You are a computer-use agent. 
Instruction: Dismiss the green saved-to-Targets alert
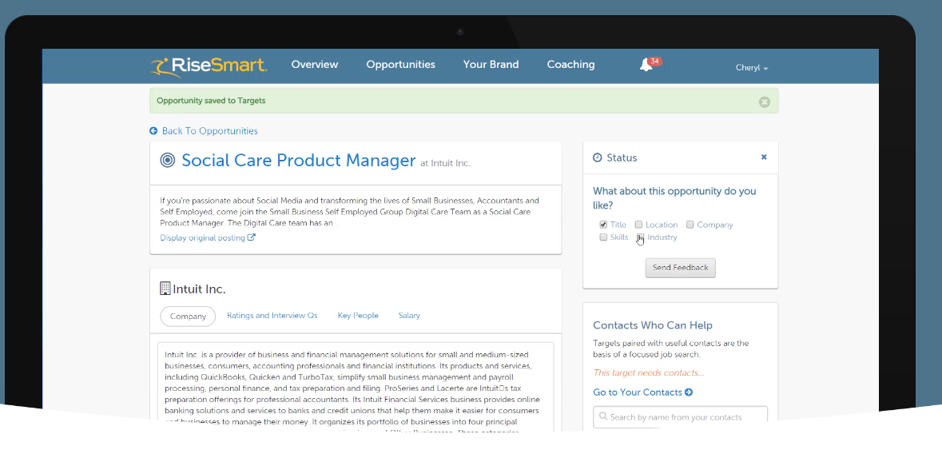click(764, 102)
